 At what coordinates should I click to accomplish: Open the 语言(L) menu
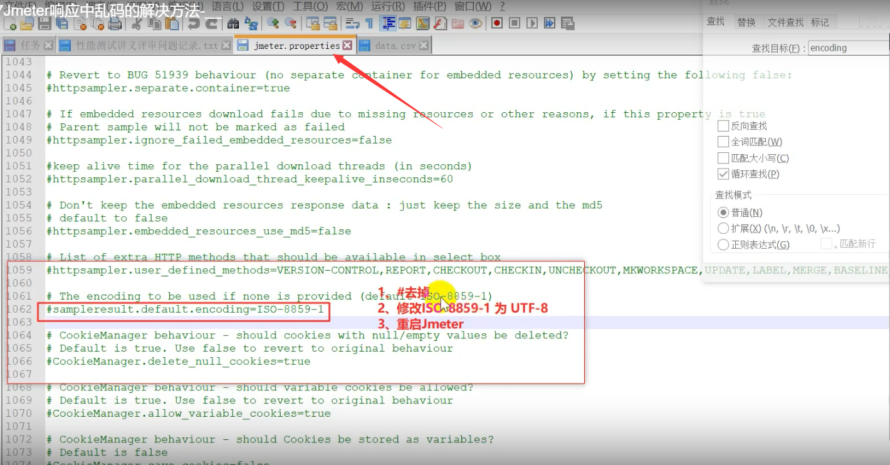(228, 6)
